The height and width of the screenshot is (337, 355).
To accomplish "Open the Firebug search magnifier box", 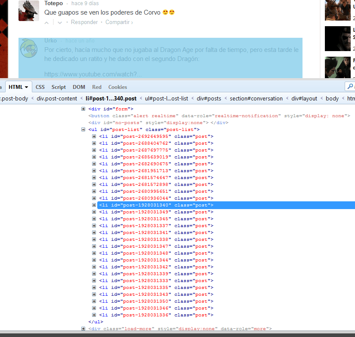I will (x=350, y=86).
